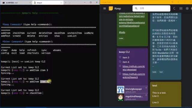Screen dimensions: 192x108
Task: Click the 'show' command in terminal help
Action: [x=57, y=36]
